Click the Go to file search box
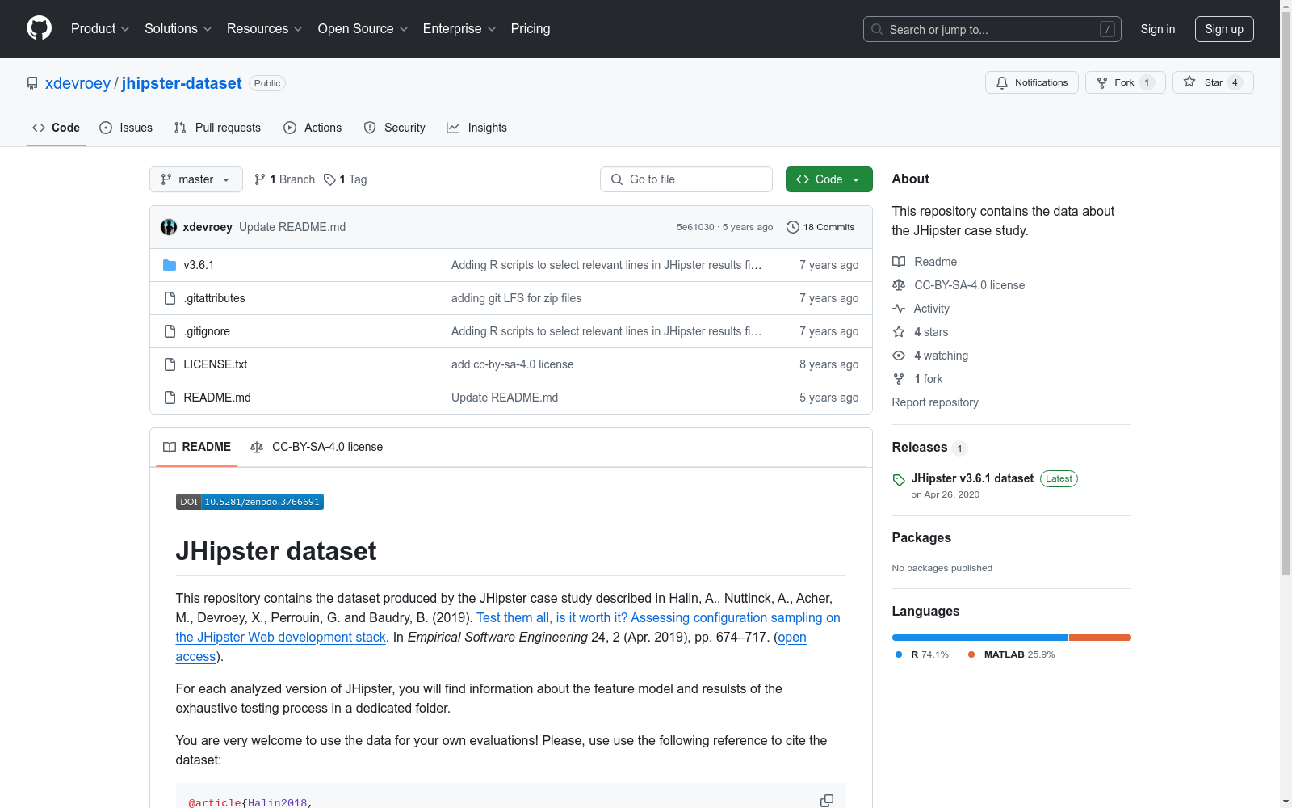 click(x=686, y=179)
